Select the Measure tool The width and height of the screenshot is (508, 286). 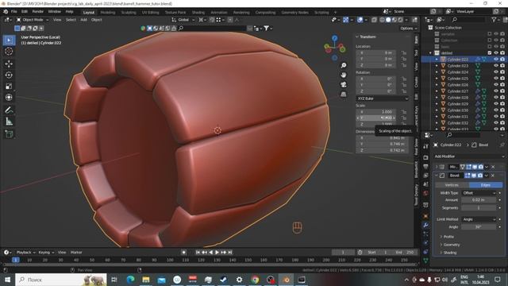point(9,122)
